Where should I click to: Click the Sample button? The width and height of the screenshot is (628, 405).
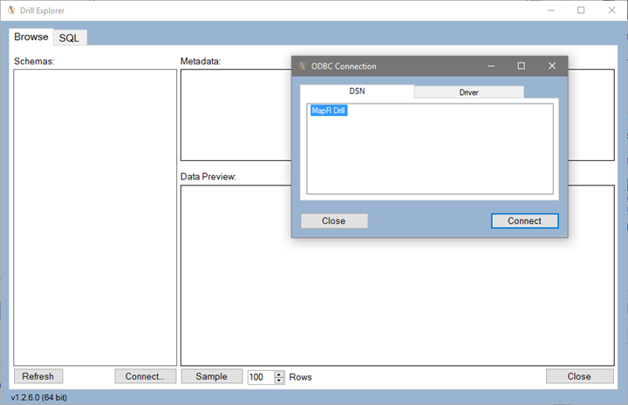211,376
